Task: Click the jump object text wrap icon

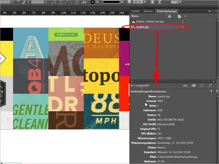Action: (160, 2)
